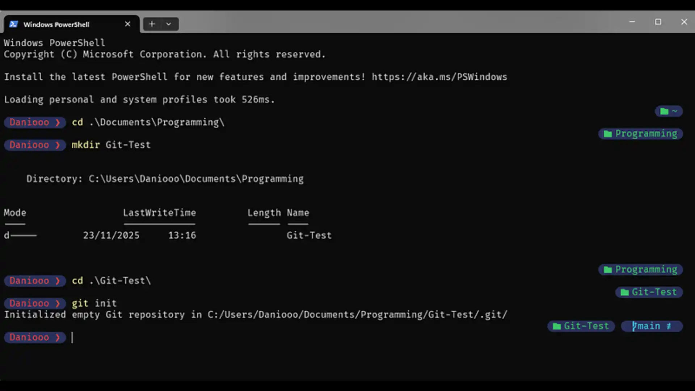Click the upper Programming folder badge
Image resolution: width=695 pixels, height=391 pixels.
tap(640, 134)
